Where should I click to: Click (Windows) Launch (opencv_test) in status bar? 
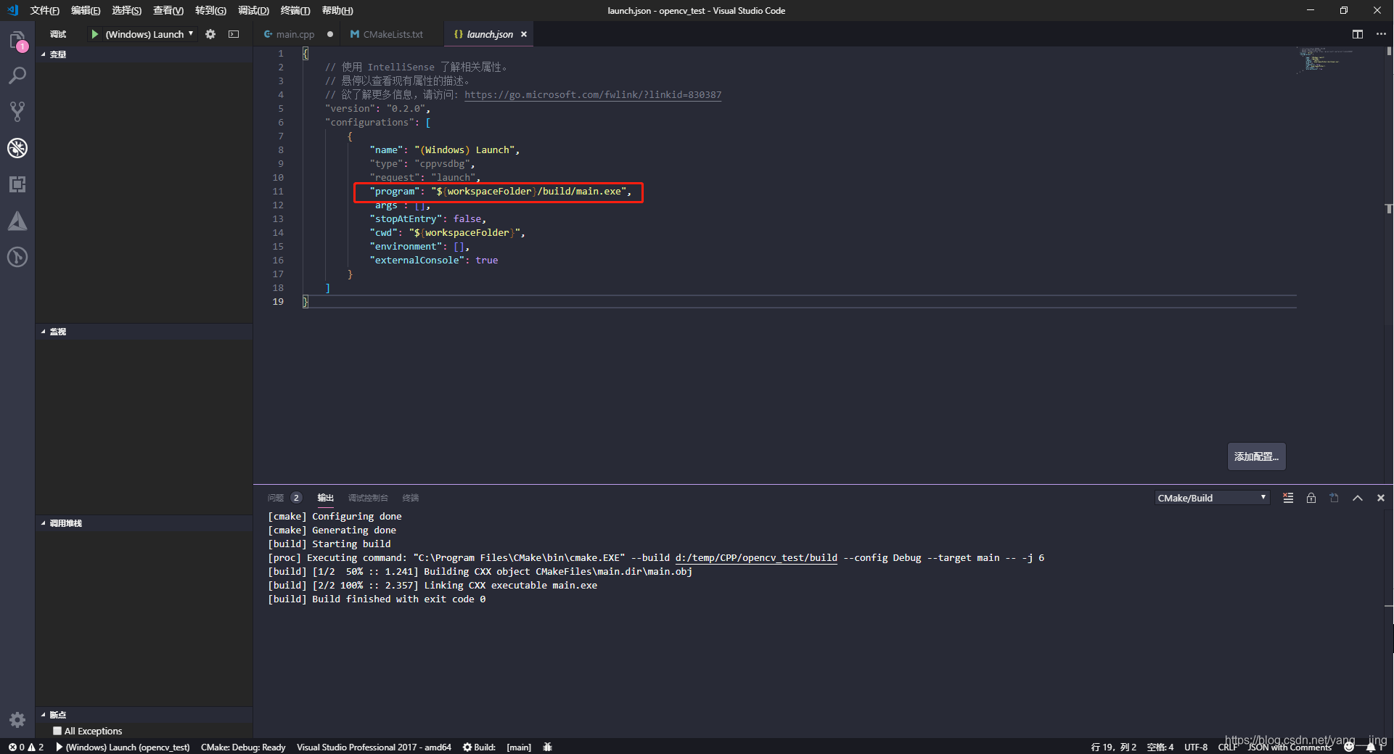(x=123, y=747)
